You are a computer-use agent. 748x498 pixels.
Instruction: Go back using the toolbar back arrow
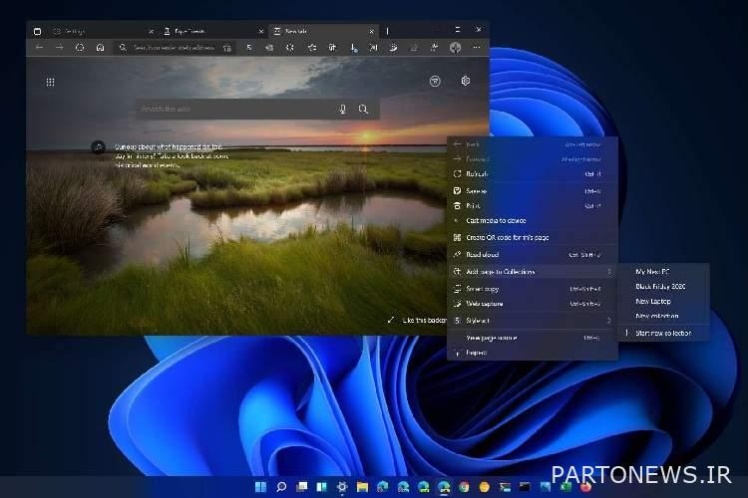pyautogui.click(x=40, y=48)
